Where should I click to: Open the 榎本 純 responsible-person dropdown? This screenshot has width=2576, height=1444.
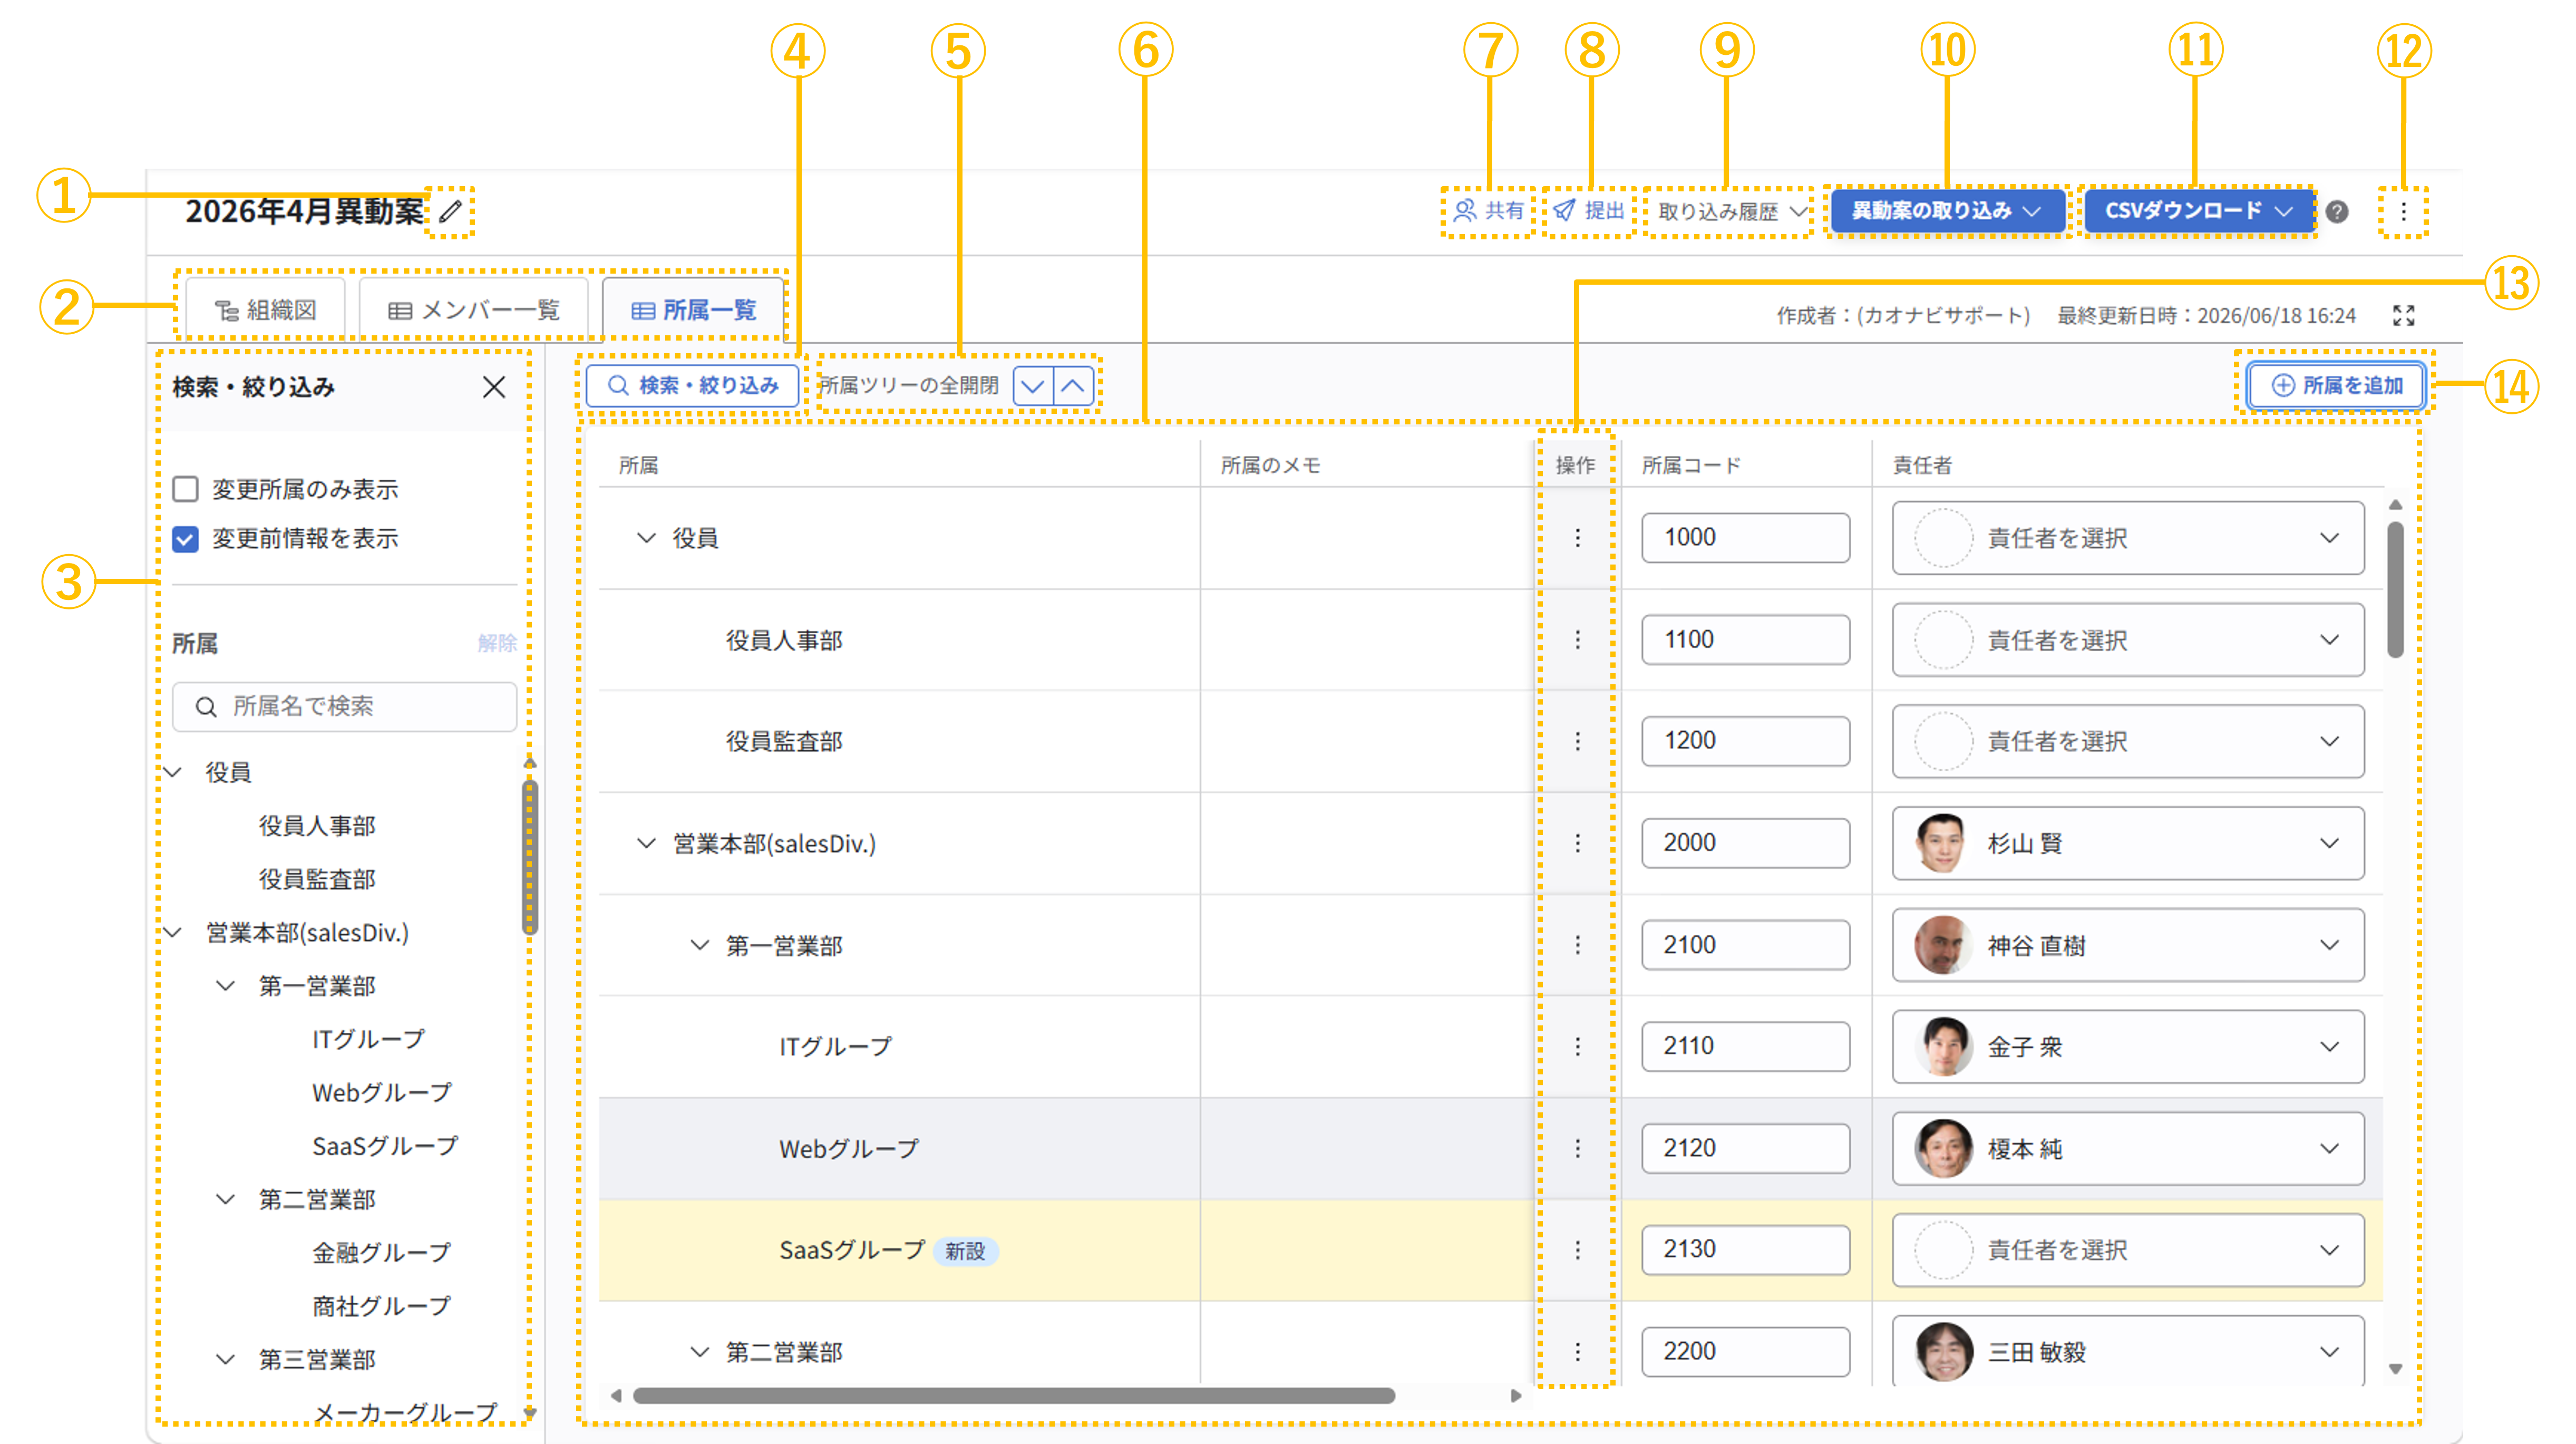pyautogui.click(x=2128, y=1148)
